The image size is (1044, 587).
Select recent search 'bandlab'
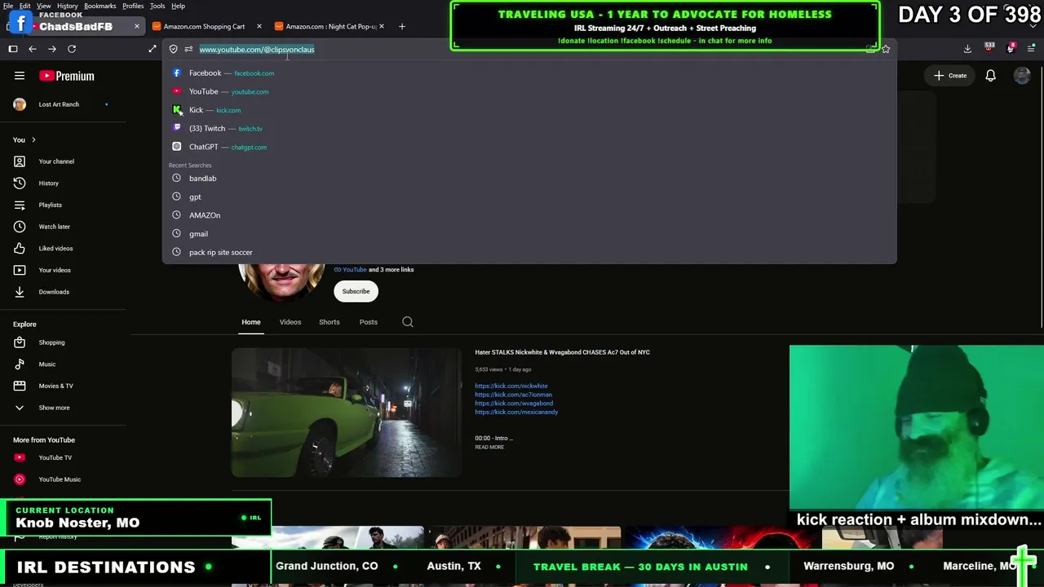pyautogui.click(x=529, y=179)
